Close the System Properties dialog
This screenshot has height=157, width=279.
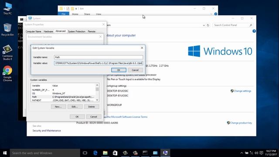(104, 24)
